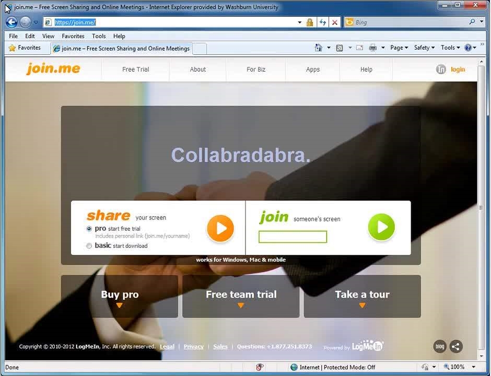Viewport: 491px width, 376px height.
Task: Open the Edit menu
Action: point(30,36)
